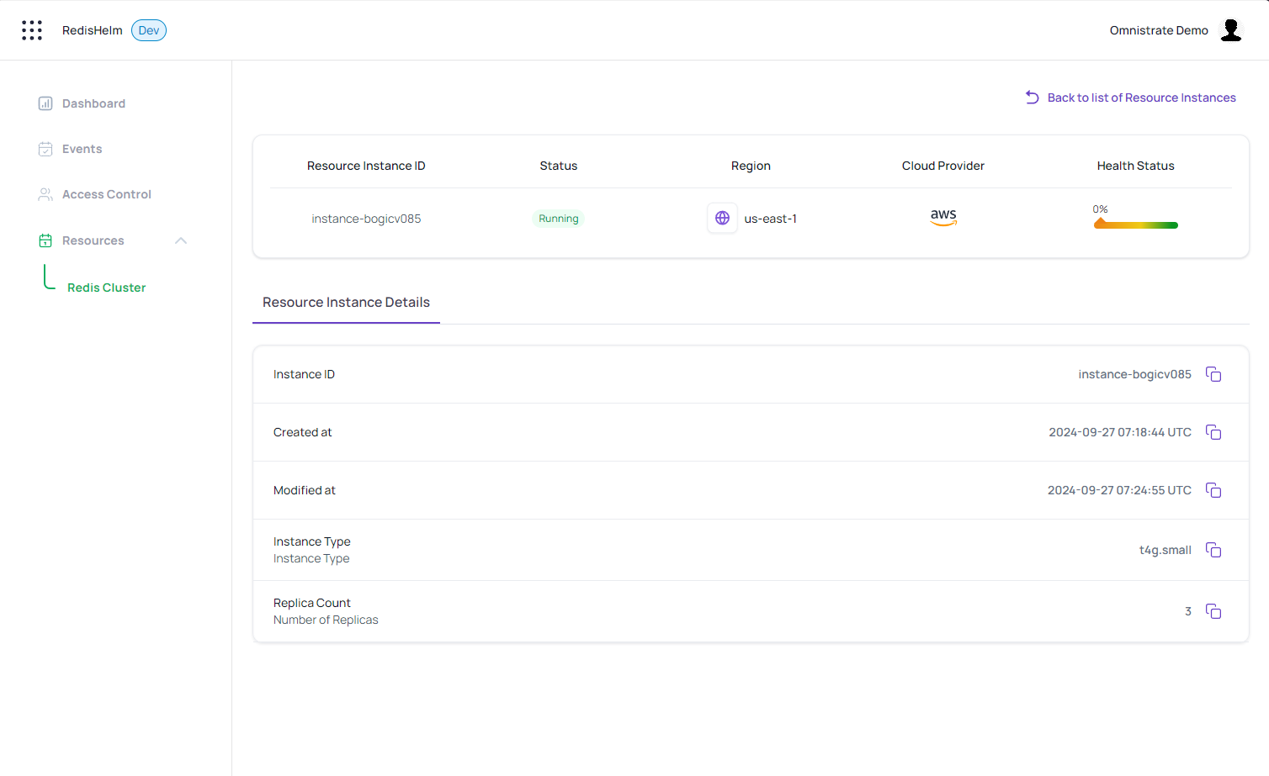Collapse the Resources section chevron
The width and height of the screenshot is (1269, 776).
181,240
